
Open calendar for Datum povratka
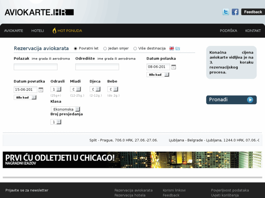[x=41, y=90]
